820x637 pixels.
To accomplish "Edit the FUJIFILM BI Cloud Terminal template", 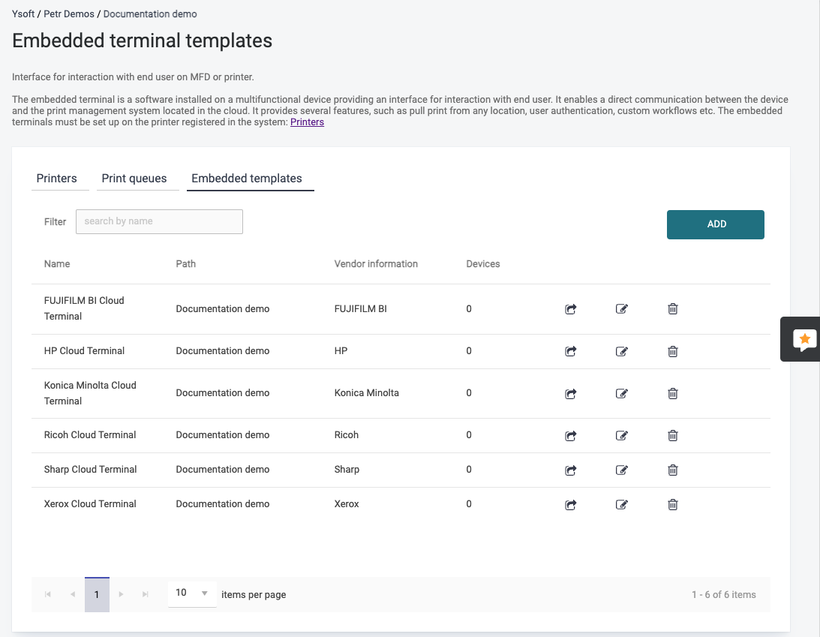I will point(621,309).
